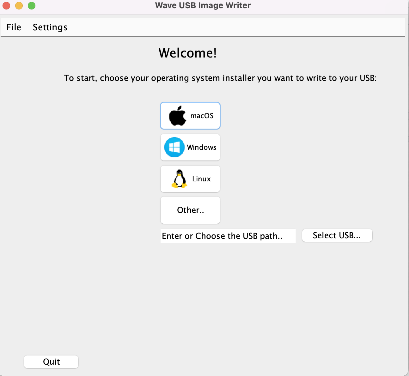Choose the Windows installer button
This screenshot has height=376, width=409.
point(190,147)
